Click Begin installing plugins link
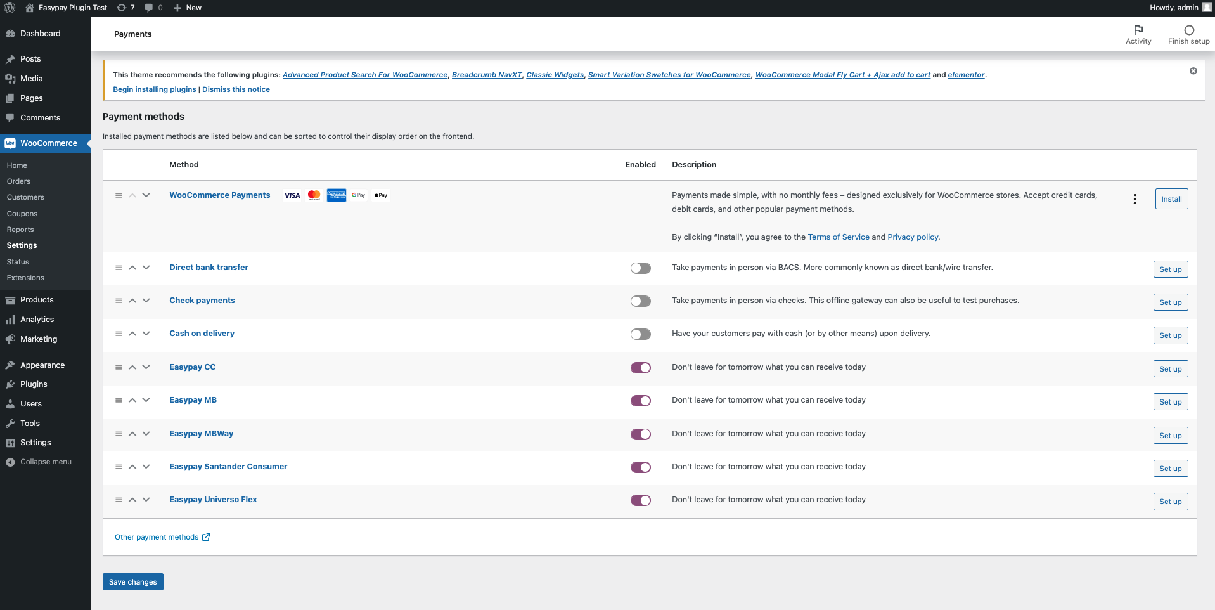The image size is (1215, 610). click(x=155, y=89)
